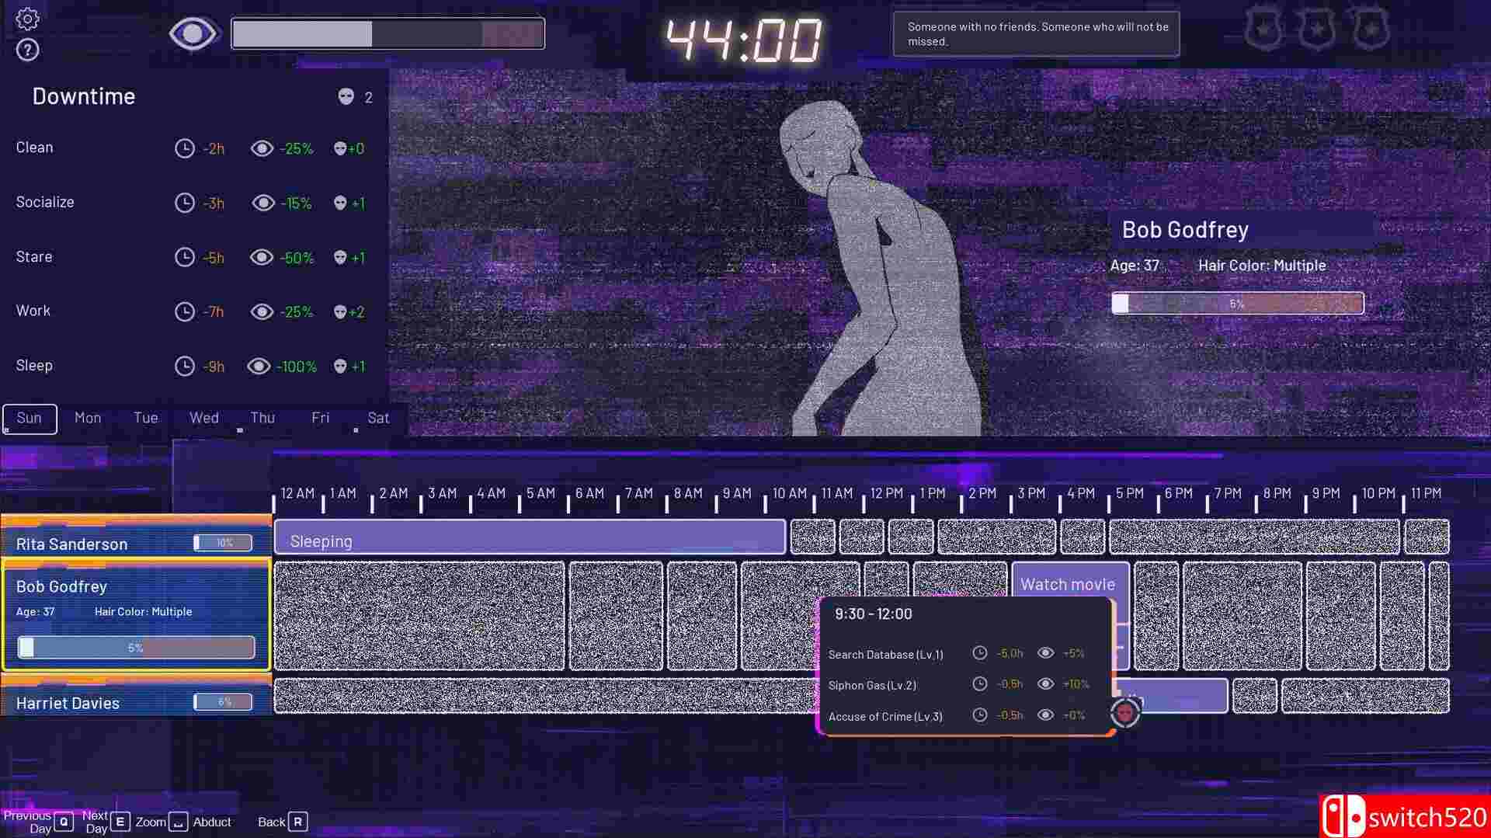
Task: Click the help question mark icon
Action: point(28,50)
